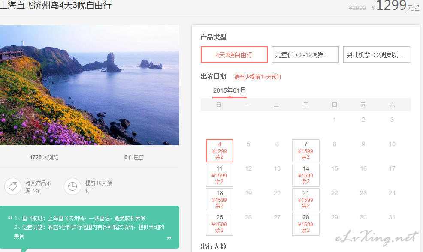Pick January 25 departure date
The width and height of the screenshot is (423, 252).
point(220,224)
